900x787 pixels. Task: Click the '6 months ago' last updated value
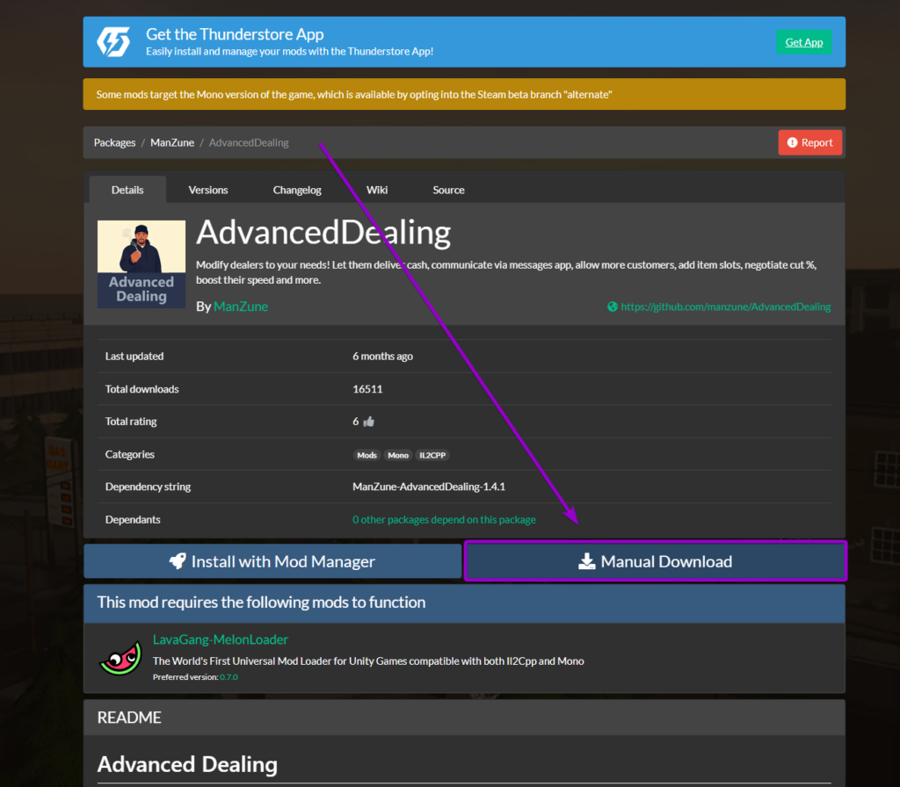pos(383,357)
